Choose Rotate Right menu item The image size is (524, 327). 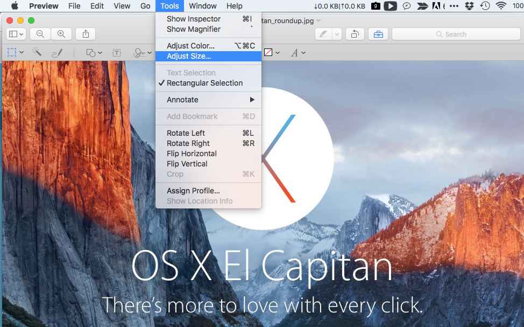pos(209,143)
